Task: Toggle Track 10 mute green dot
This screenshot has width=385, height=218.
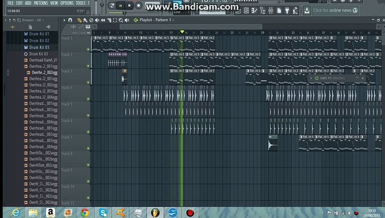Action: 88,198
